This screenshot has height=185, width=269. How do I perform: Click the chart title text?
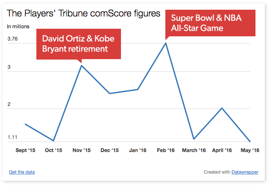click(83, 14)
